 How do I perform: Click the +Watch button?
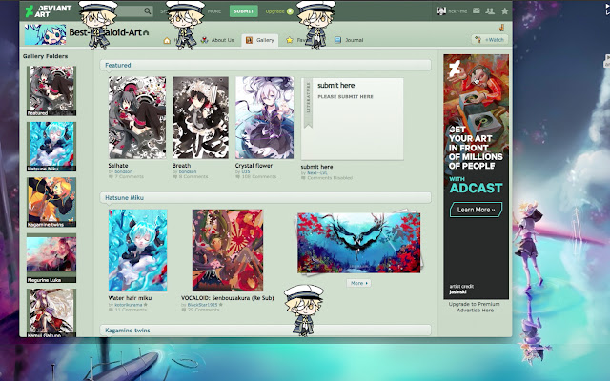tap(490, 40)
